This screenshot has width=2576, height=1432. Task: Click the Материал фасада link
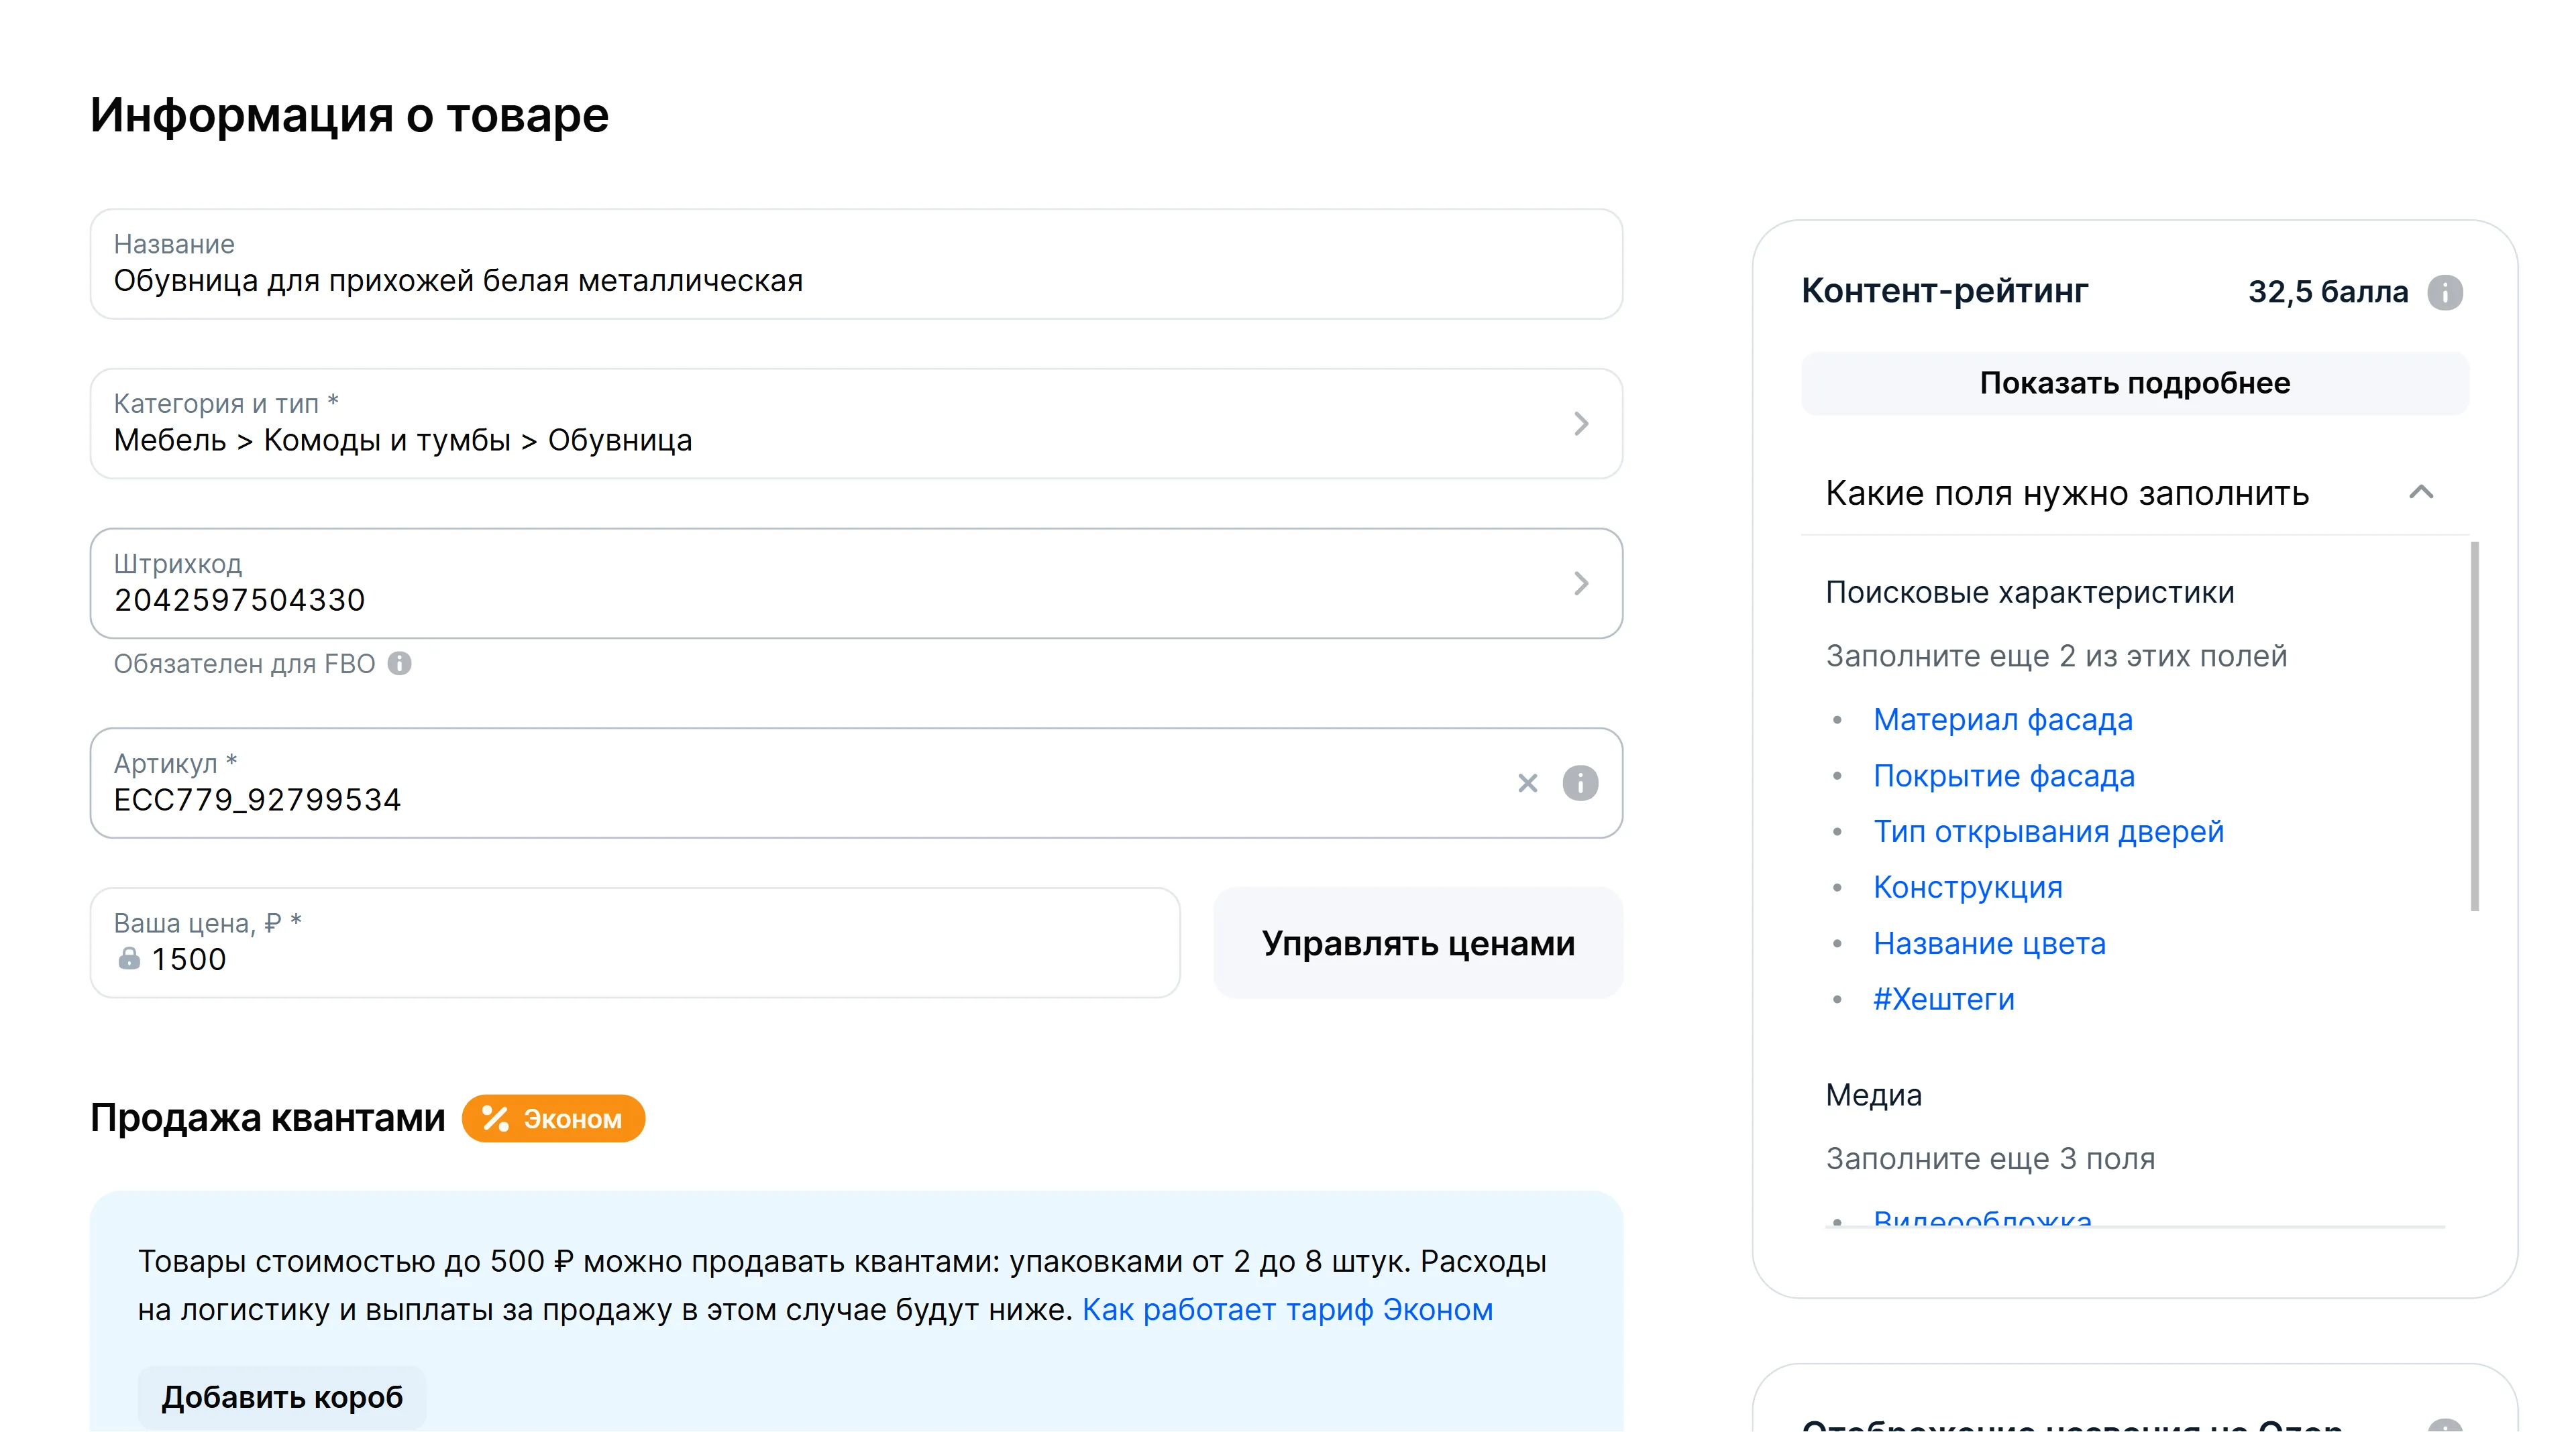[2002, 719]
